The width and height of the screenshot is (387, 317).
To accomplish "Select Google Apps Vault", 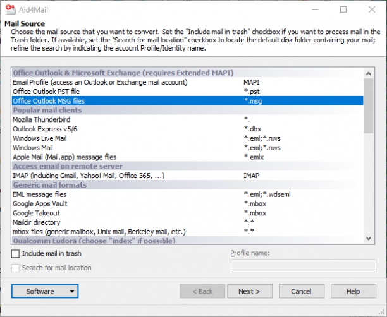I will [188, 204].
